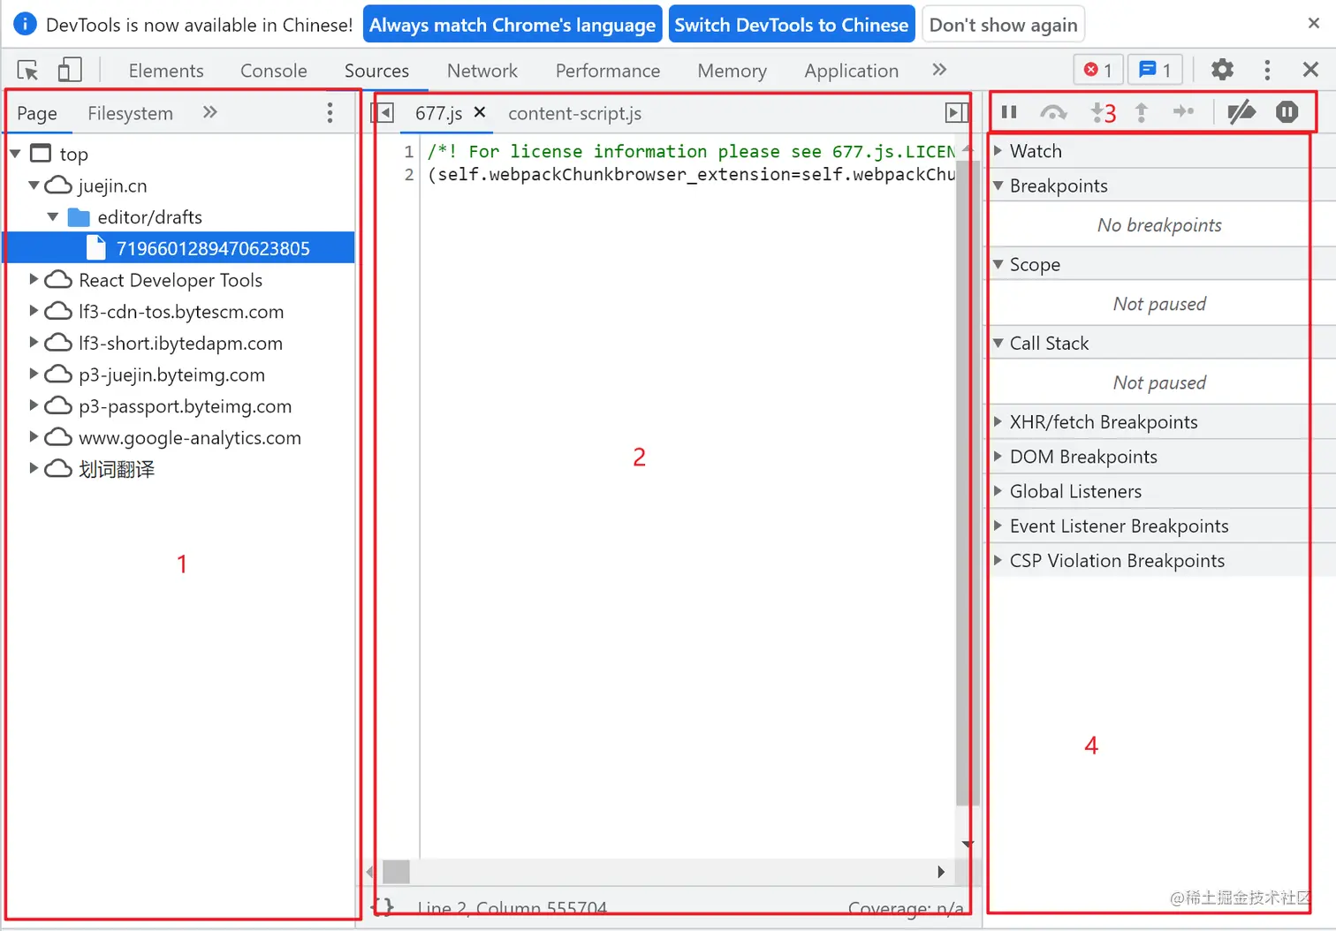Image resolution: width=1336 pixels, height=931 pixels.
Task: Activate the inspect element picker icon
Action: pos(27,70)
